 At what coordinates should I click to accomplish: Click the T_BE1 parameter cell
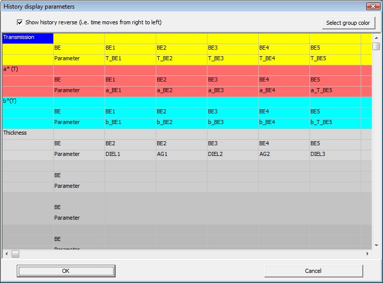(130, 59)
